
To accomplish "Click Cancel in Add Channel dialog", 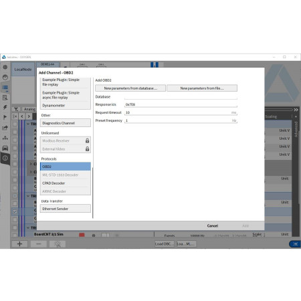I will (x=212, y=225).
